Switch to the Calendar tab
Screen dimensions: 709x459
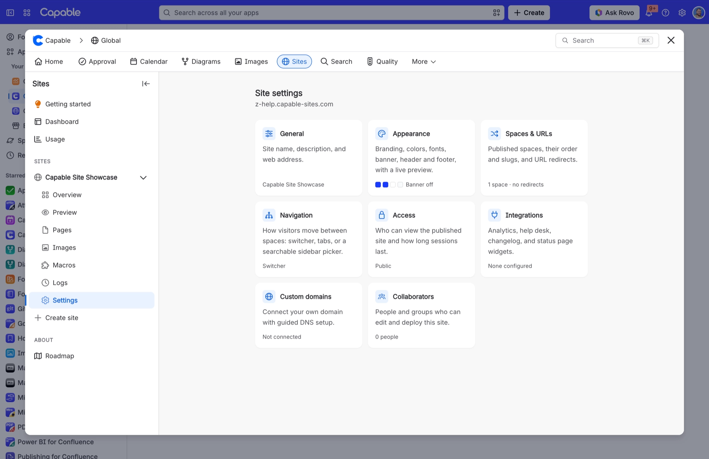[x=149, y=62]
